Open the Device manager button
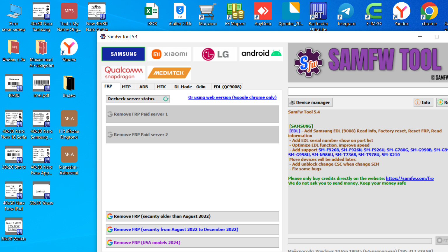Screen dimensions: 448x252 tap(310, 102)
